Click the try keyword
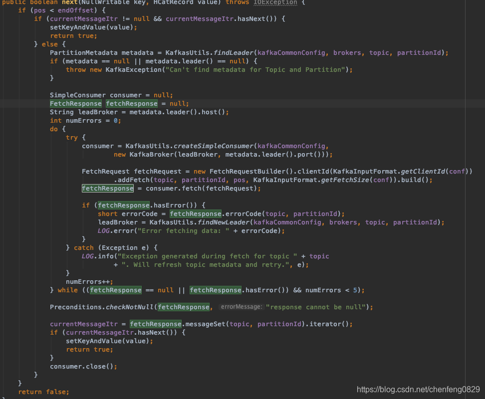485x399 pixels. pos(72,138)
